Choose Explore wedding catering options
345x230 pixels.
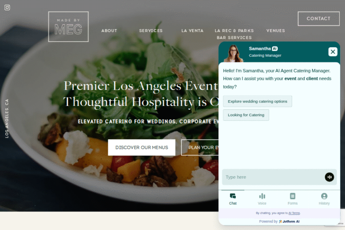pyautogui.click(x=257, y=101)
